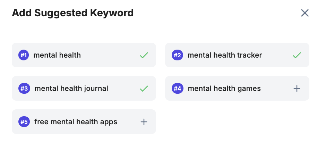Uncheck the mental health tracker checkmark

click(297, 55)
